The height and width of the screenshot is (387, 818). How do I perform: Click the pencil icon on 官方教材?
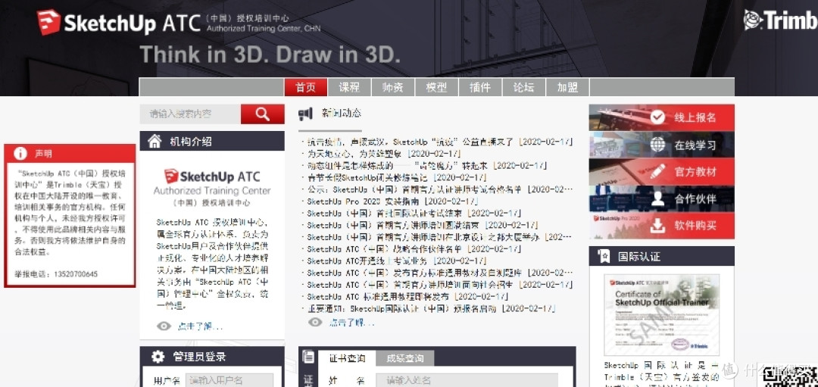tap(658, 171)
